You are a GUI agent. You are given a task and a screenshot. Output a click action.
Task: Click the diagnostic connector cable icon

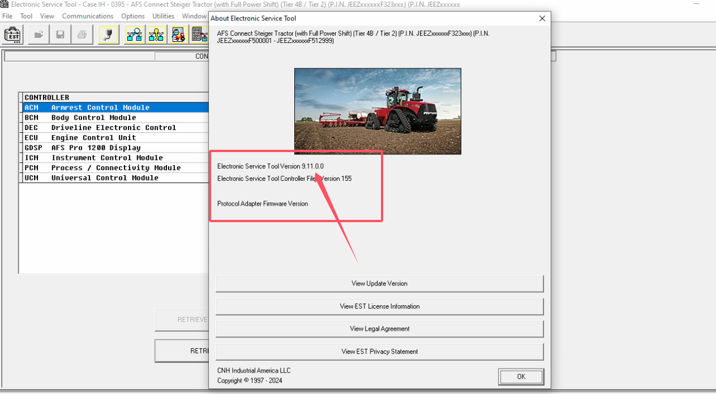coord(109,34)
